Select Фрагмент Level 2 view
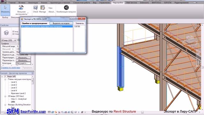Screen dimensions: 204x115 click(18, 93)
